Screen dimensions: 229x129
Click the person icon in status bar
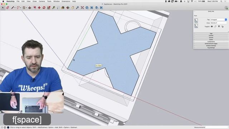click(x=8, y=128)
